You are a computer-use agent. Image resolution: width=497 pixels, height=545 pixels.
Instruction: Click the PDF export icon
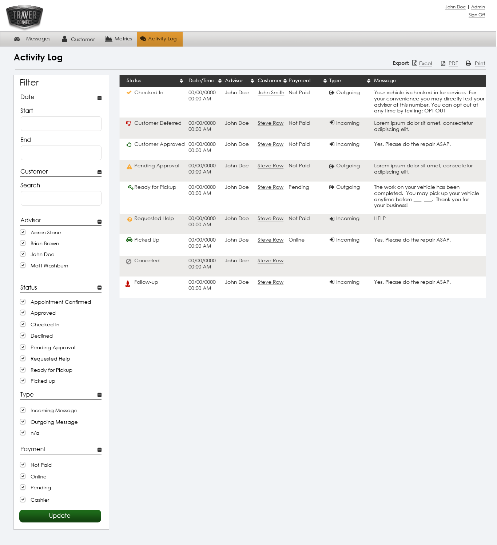tap(443, 63)
